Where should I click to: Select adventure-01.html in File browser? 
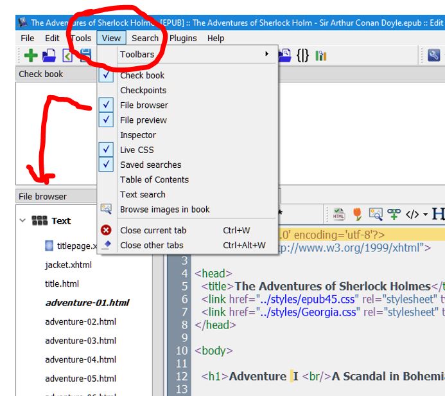[x=87, y=303]
